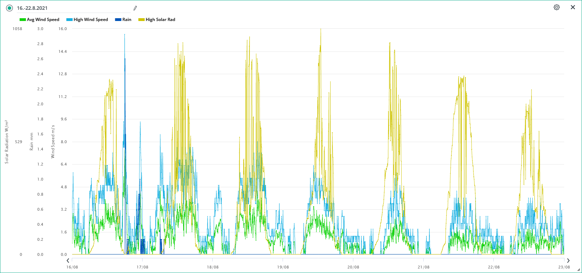This screenshot has width=582, height=273.
Task: Click the 0.2 rain axis value
Action: 40,239
